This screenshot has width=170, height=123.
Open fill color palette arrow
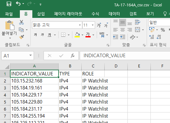tap(82, 35)
